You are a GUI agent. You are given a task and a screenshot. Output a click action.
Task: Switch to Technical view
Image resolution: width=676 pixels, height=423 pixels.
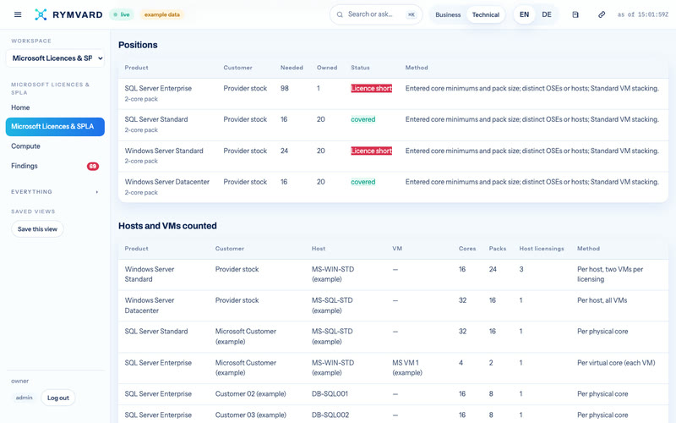[485, 14]
